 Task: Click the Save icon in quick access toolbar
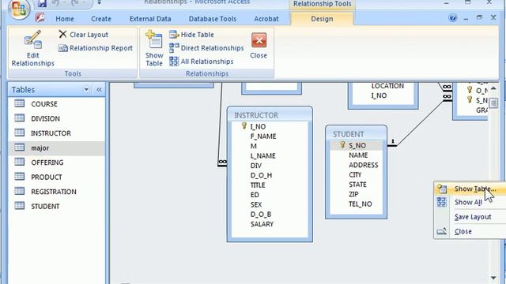(x=42, y=3)
